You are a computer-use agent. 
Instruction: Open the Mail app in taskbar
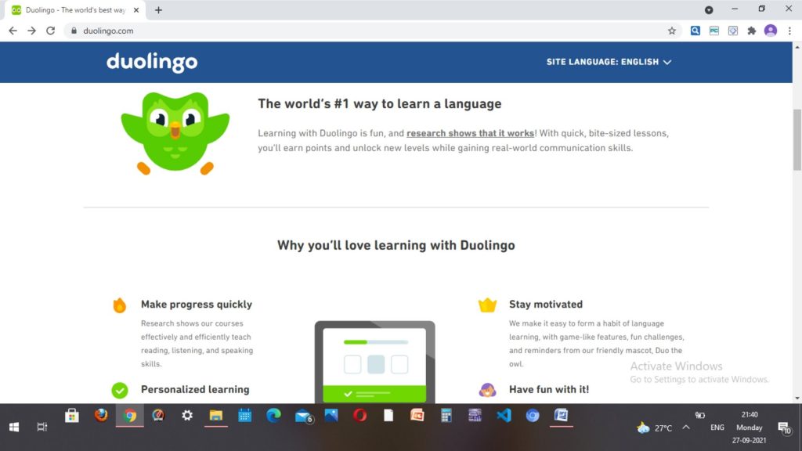(303, 417)
